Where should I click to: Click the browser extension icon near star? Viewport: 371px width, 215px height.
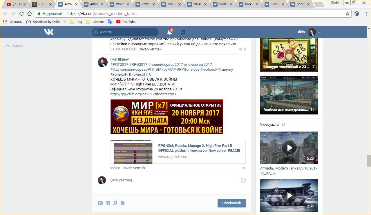(357, 14)
